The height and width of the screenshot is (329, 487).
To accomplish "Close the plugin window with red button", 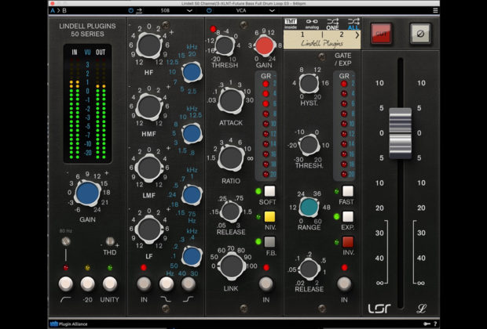I will [x=52, y=3].
